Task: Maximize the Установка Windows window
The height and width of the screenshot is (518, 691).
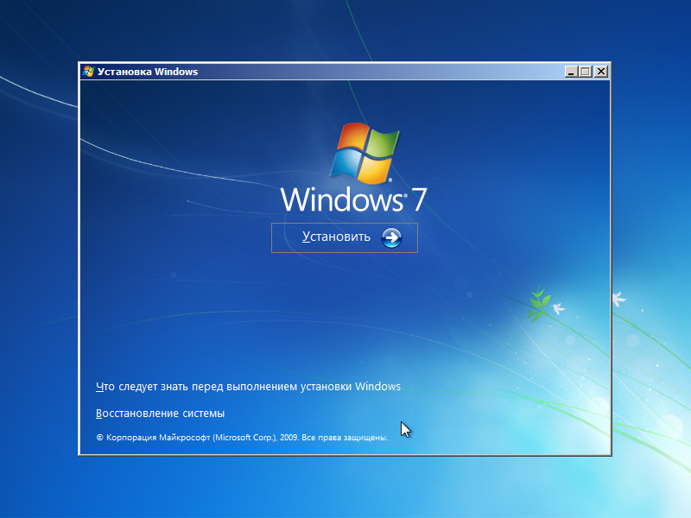Action: point(586,72)
